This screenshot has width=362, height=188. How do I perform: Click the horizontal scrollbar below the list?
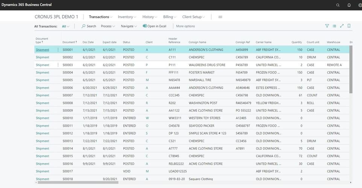77,182
